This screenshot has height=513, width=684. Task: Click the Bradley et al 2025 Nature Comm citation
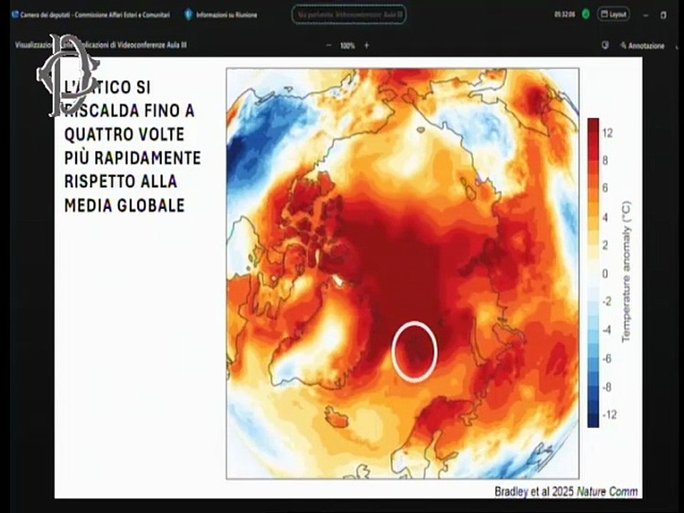(x=566, y=492)
